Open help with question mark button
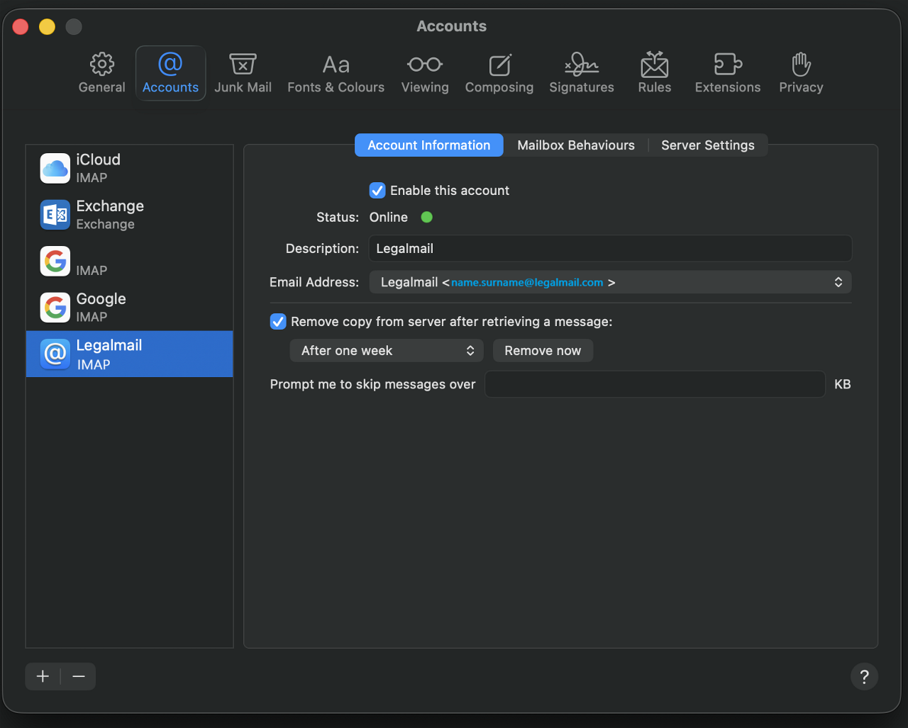The height and width of the screenshot is (728, 908). [x=864, y=676]
